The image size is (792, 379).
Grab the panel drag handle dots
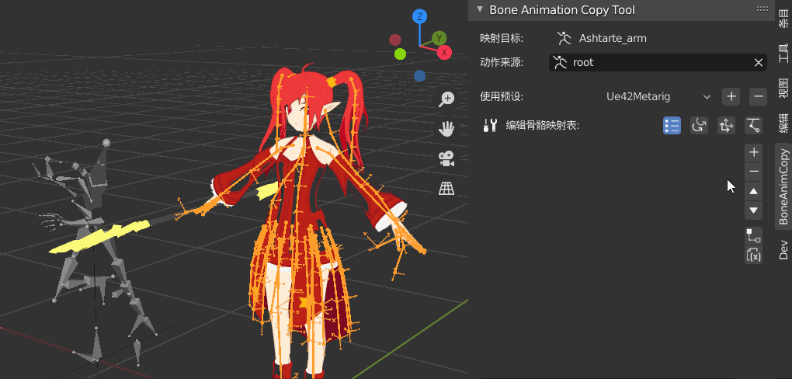click(762, 9)
